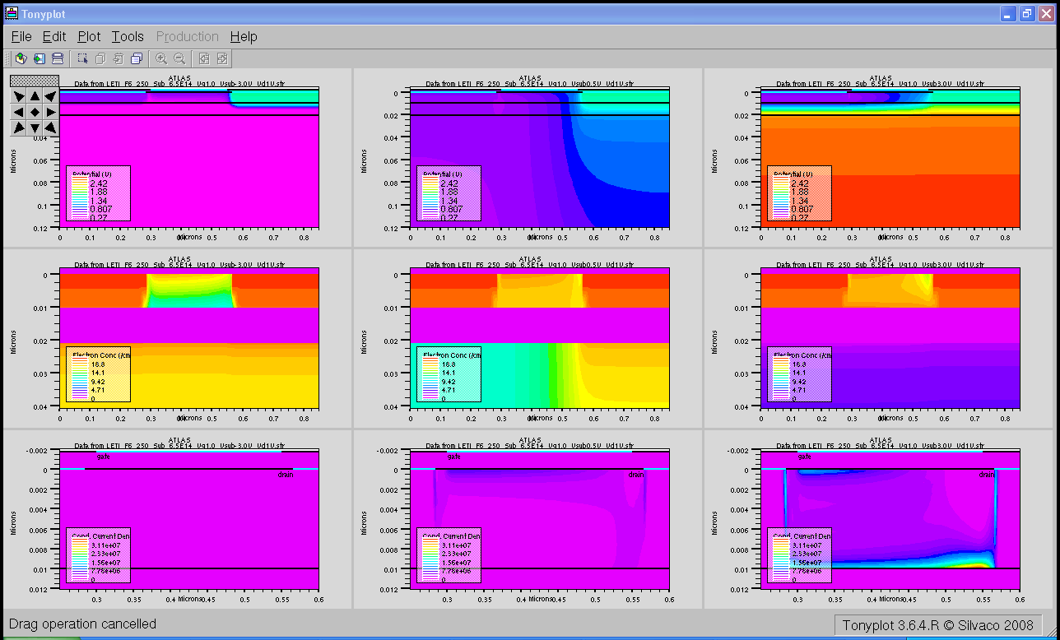Click the greyed Paste plot toolbar icon
The width and height of the screenshot is (1060, 640).
[119, 58]
